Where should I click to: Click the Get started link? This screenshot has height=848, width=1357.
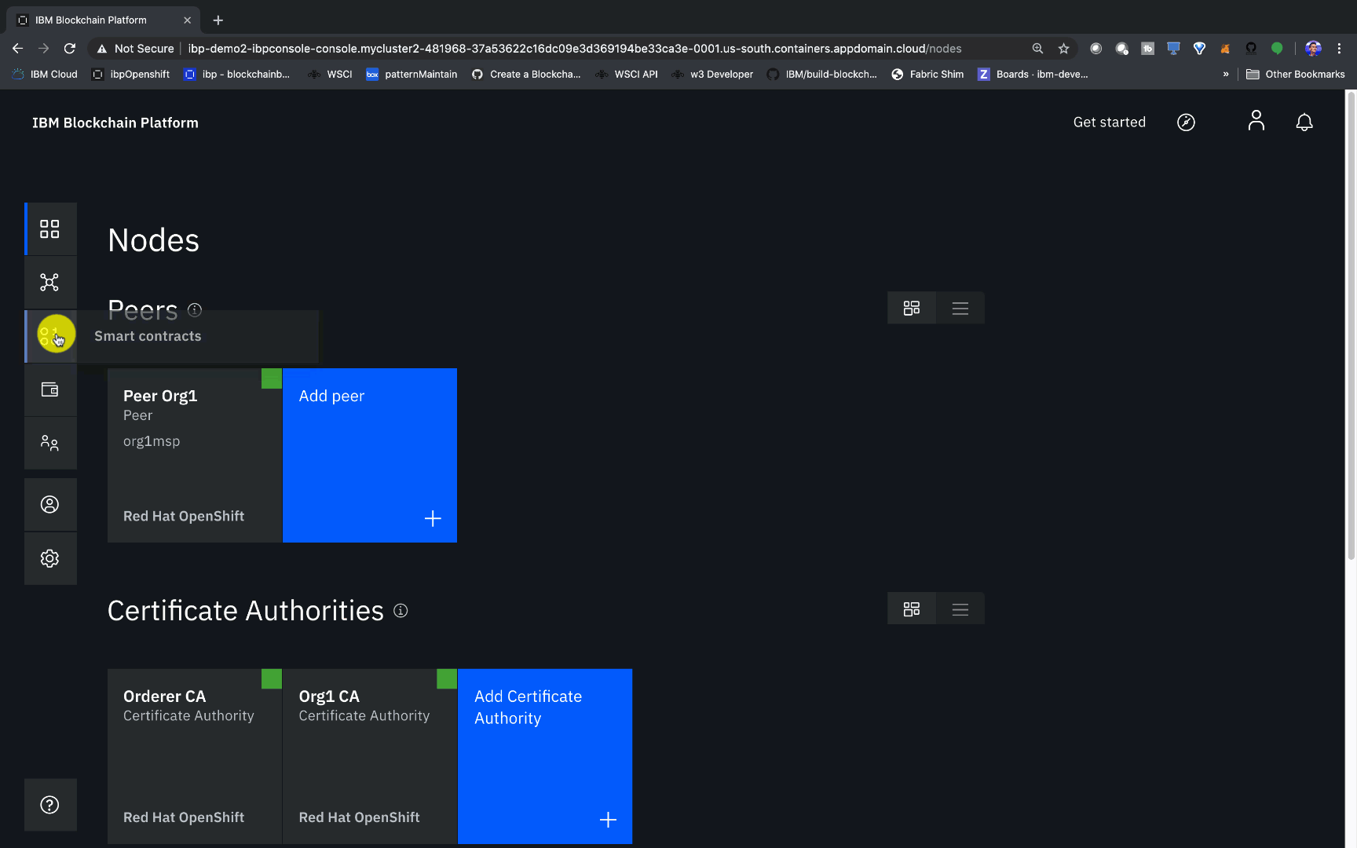coord(1110,122)
